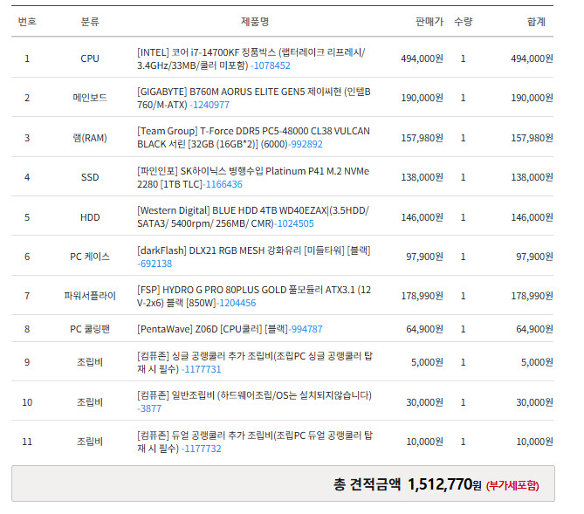Screen dimensions: 584x514
Task: Open product code link 1204456
Action: 237,303
